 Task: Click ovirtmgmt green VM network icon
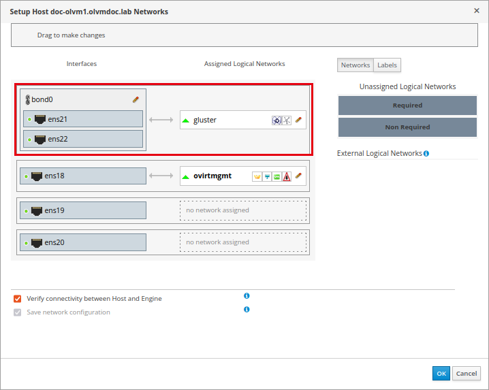(x=277, y=177)
